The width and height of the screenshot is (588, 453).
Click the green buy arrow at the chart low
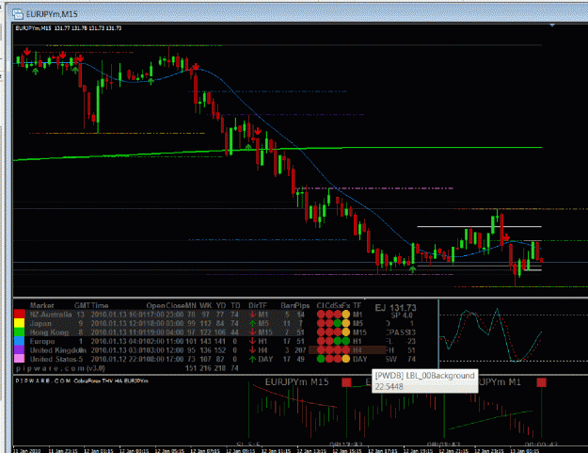click(413, 269)
